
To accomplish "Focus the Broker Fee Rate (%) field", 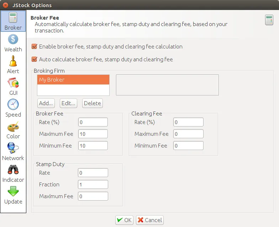I will pyautogui.click(x=93, y=122).
